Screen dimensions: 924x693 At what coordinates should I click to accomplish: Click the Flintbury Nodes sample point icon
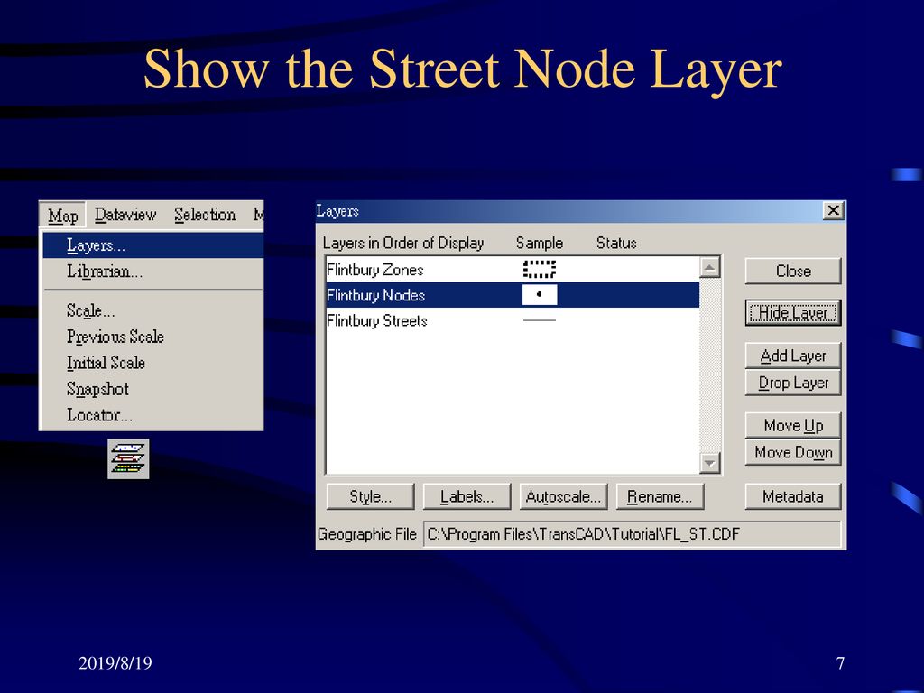540,295
